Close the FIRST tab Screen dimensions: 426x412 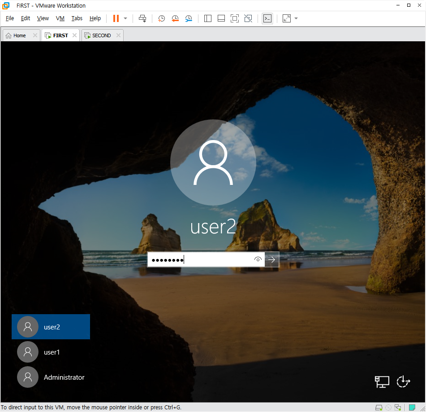point(74,35)
